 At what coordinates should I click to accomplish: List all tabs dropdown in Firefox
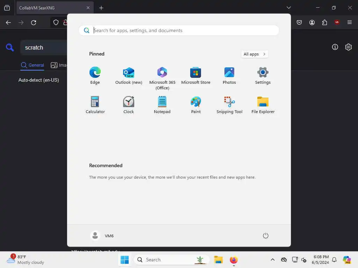[x=288, y=8]
